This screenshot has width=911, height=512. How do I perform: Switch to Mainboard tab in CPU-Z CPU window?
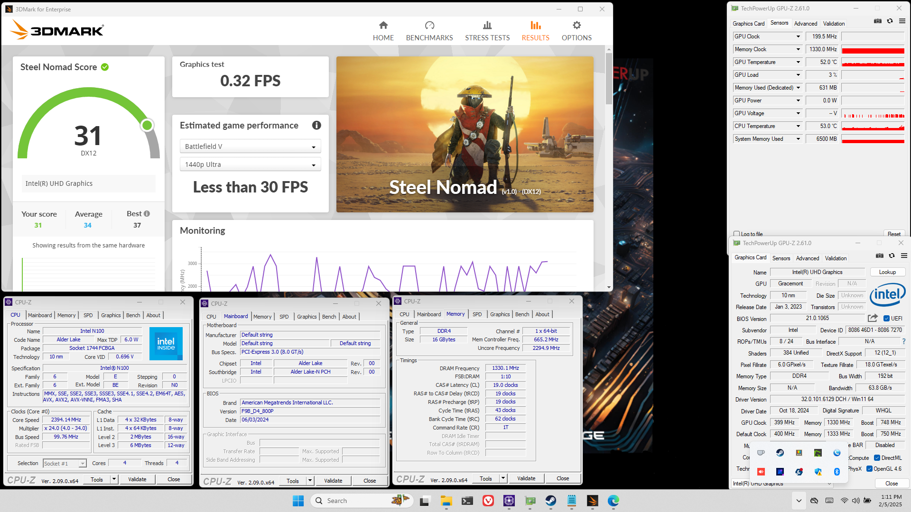[40, 315]
